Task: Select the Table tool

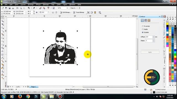Action: [x=2, y=54]
